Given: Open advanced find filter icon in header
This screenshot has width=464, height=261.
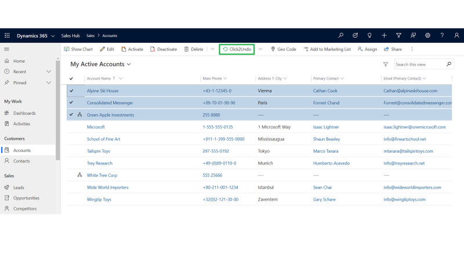Looking at the screenshot, I should 398,35.
